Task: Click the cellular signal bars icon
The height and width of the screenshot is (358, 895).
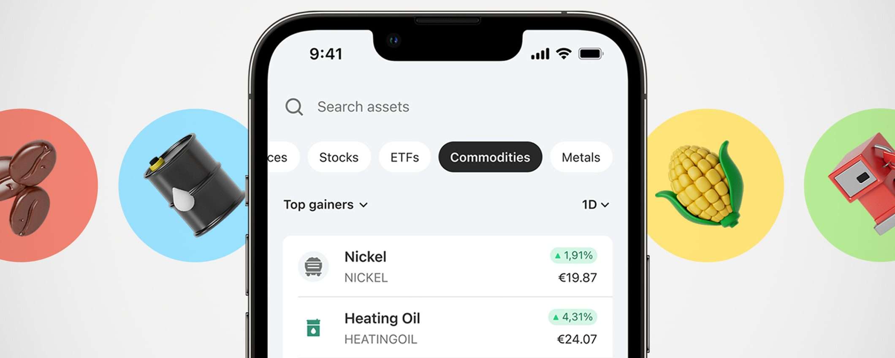Action: pyautogui.click(x=540, y=53)
